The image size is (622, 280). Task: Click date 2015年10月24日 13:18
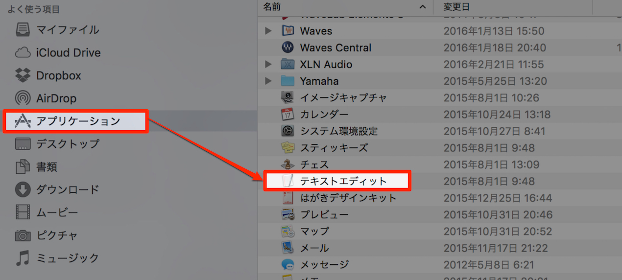[x=497, y=114]
